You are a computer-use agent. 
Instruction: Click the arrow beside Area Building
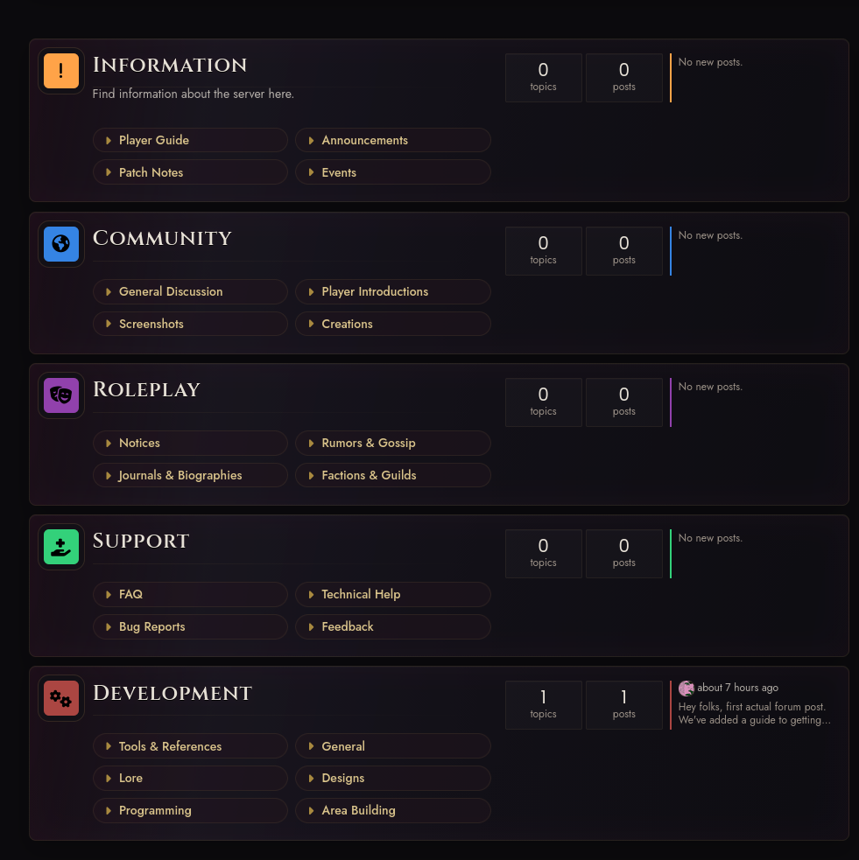tap(311, 811)
